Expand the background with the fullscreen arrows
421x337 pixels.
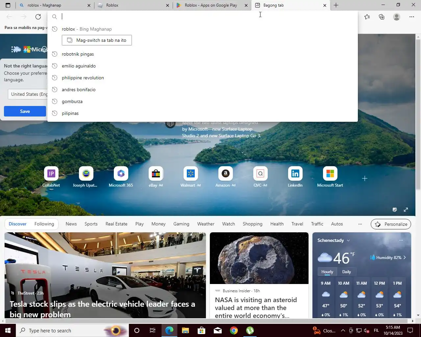pyautogui.click(x=406, y=210)
